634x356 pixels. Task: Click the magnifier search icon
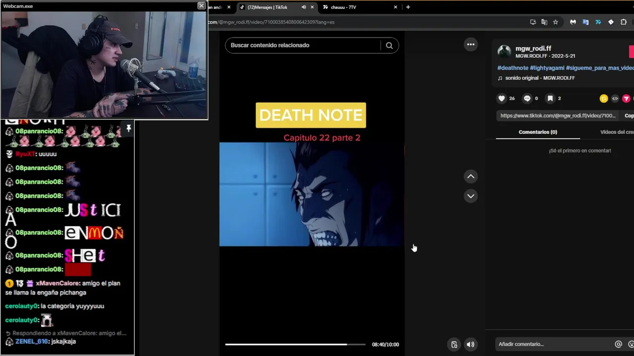pyautogui.click(x=389, y=45)
